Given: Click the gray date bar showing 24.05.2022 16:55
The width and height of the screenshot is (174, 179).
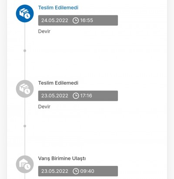Looking at the screenshot, I should click(x=78, y=20).
